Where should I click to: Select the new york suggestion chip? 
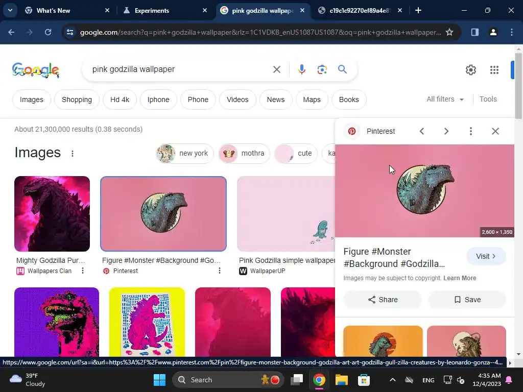click(x=184, y=153)
